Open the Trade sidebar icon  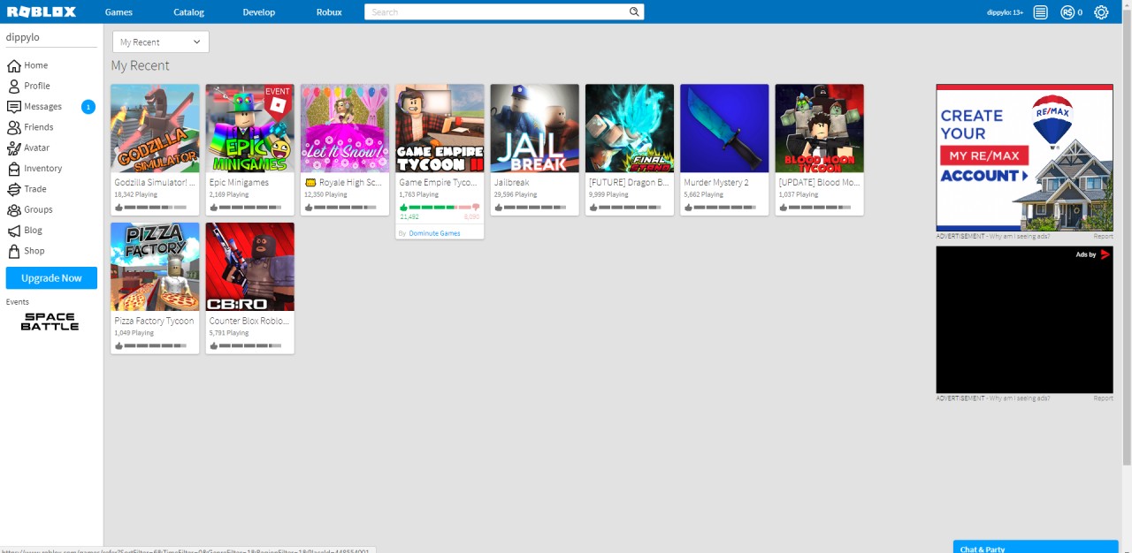13,189
